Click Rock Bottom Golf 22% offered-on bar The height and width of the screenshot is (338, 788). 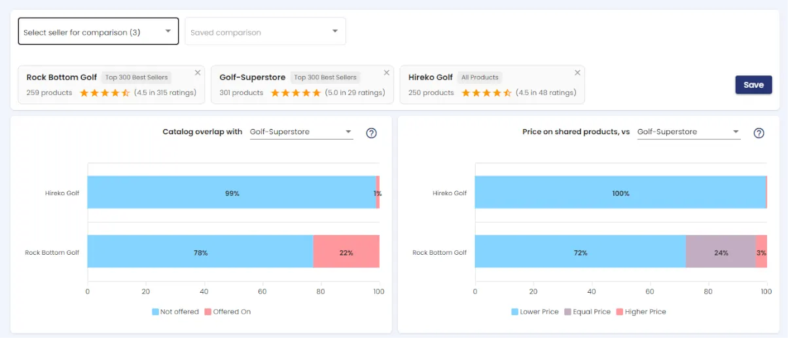[346, 252]
